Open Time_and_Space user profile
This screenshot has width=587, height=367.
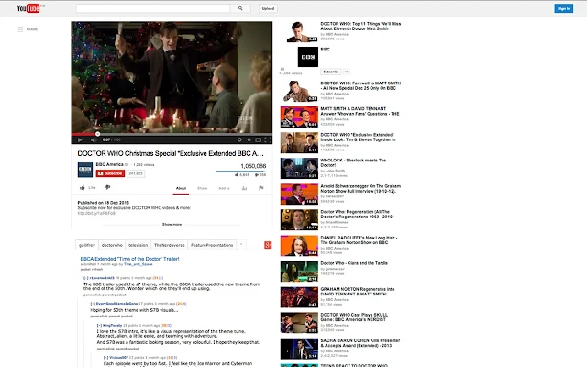[x=138, y=264]
